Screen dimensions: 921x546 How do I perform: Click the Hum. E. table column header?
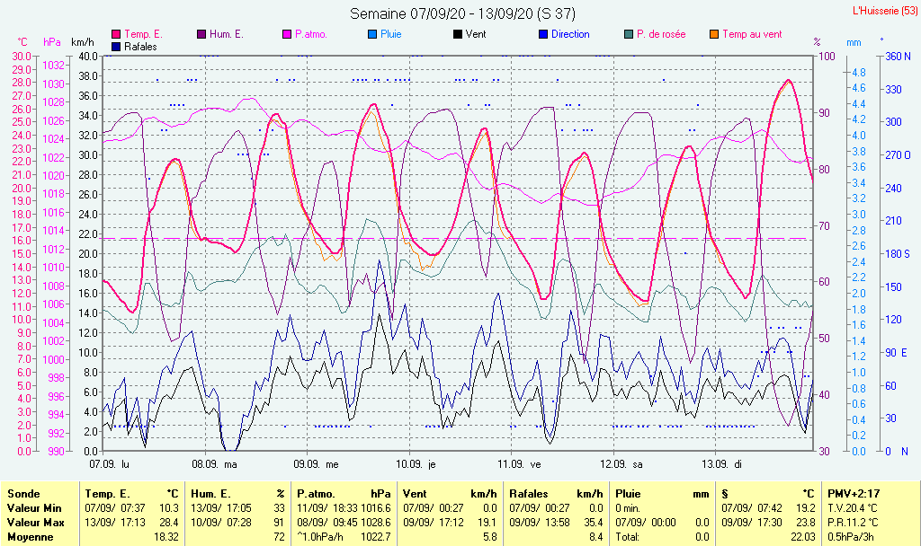point(210,494)
